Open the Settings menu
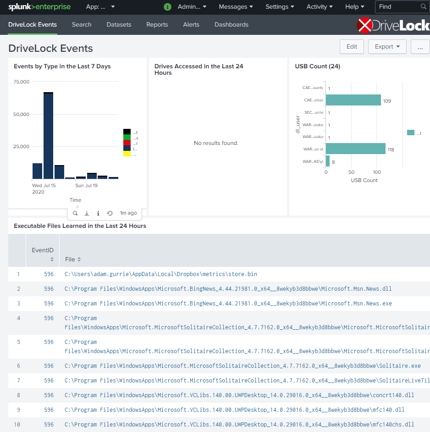This screenshot has height=432, width=430. coord(280,7)
